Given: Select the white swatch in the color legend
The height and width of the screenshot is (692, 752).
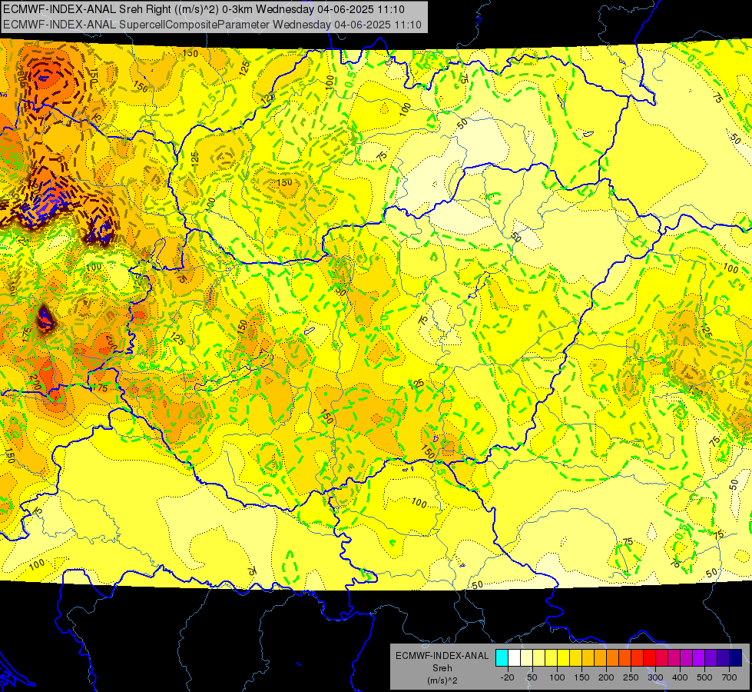Looking at the screenshot, I should point(514,658).
